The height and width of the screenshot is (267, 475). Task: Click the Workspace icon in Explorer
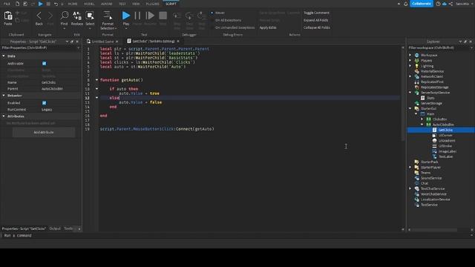coord(417,55)
